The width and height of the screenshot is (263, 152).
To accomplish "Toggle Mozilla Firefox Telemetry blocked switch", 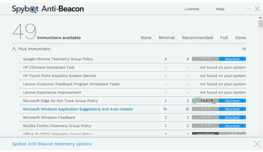I will coord(219,126).
